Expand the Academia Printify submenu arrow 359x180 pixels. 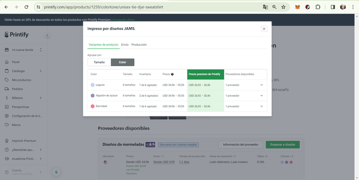41,158
